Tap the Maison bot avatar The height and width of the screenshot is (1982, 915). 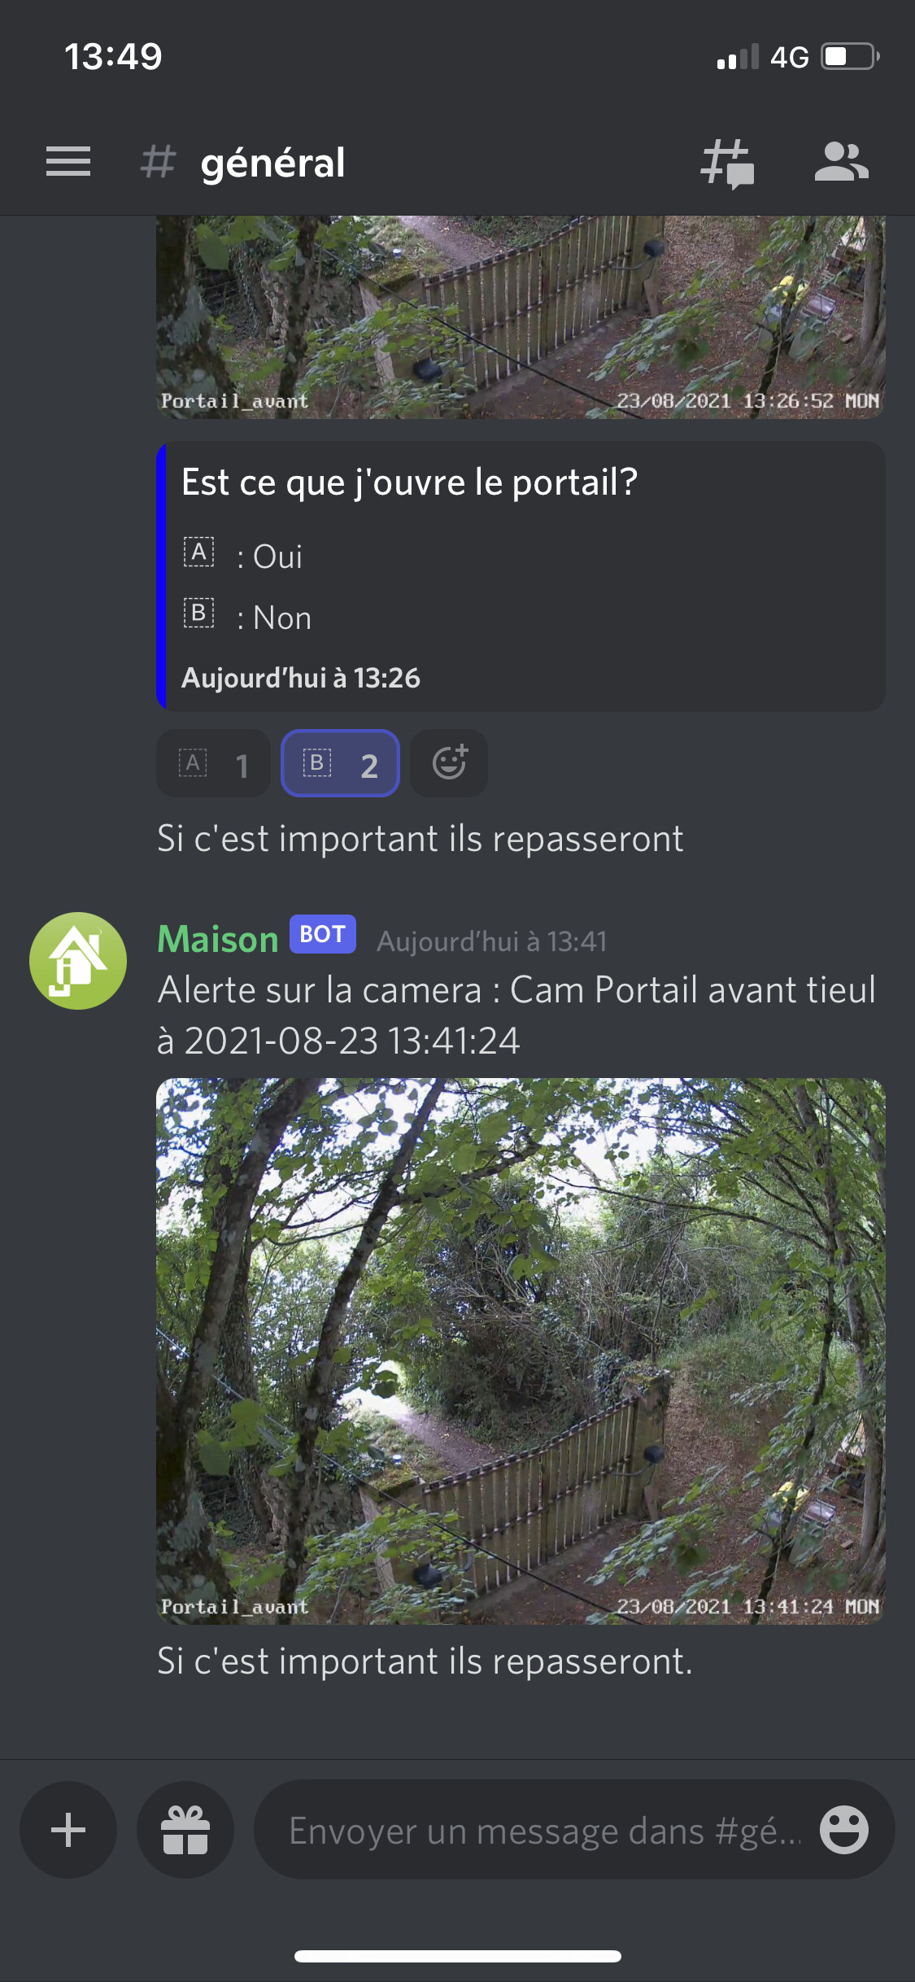click(x=78, y=961)
